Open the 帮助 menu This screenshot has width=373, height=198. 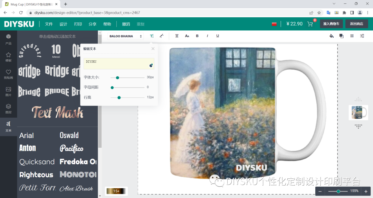point(107,24)
